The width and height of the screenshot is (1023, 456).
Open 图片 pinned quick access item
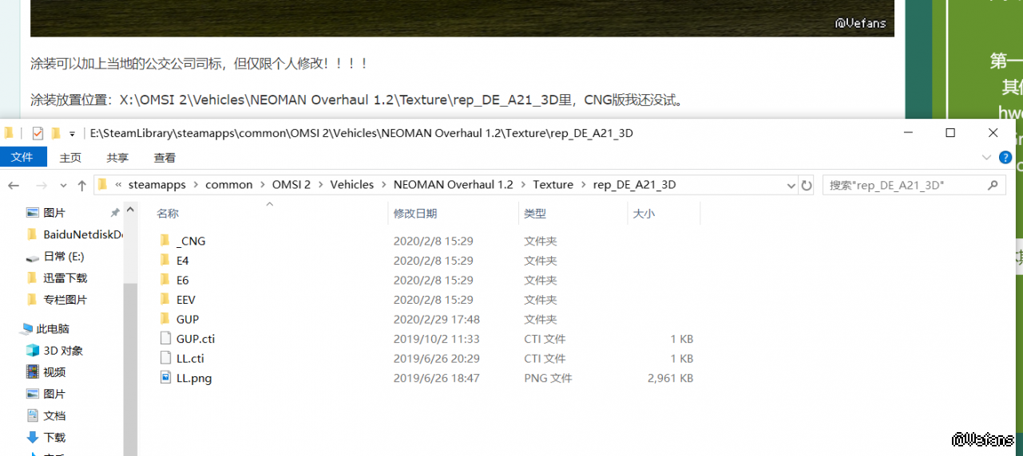pyautogui.click(x=54, y=213)
